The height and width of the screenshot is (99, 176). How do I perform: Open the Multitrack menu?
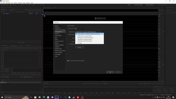point(8,3)
